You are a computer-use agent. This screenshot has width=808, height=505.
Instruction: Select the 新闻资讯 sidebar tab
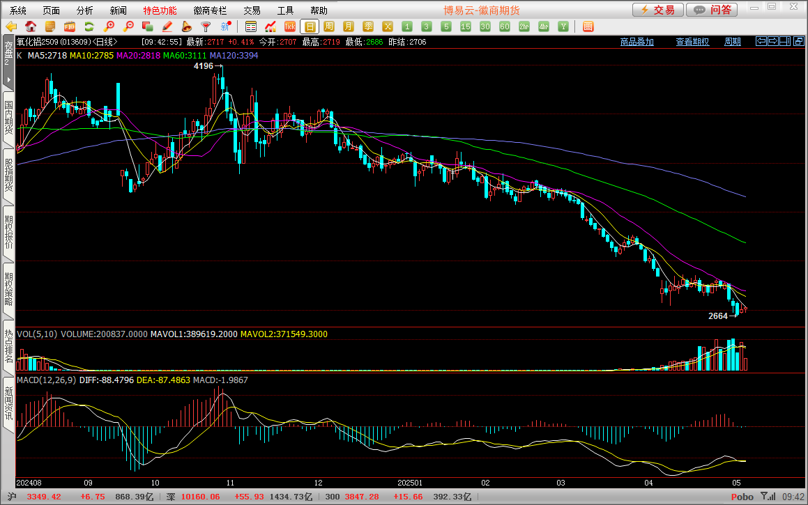[9, 404]
